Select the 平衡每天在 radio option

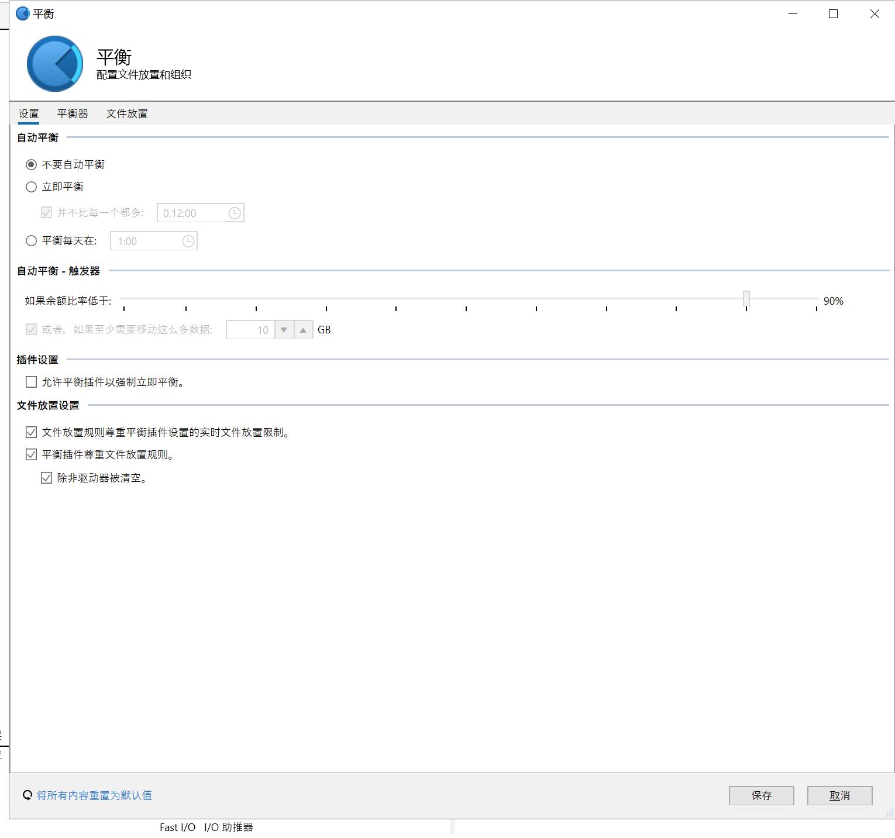coord(32,240)
